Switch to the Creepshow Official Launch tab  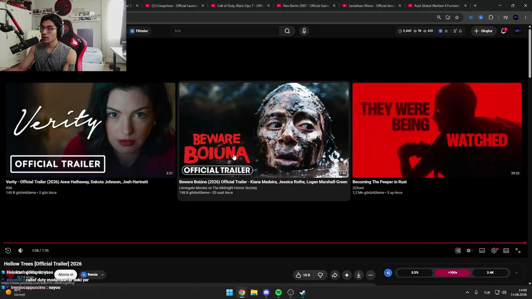point(175,6)
